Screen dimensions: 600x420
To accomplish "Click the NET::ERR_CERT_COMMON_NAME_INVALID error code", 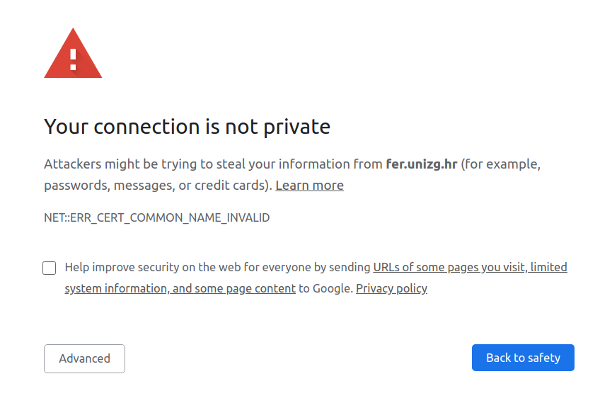I will point(157,217).
